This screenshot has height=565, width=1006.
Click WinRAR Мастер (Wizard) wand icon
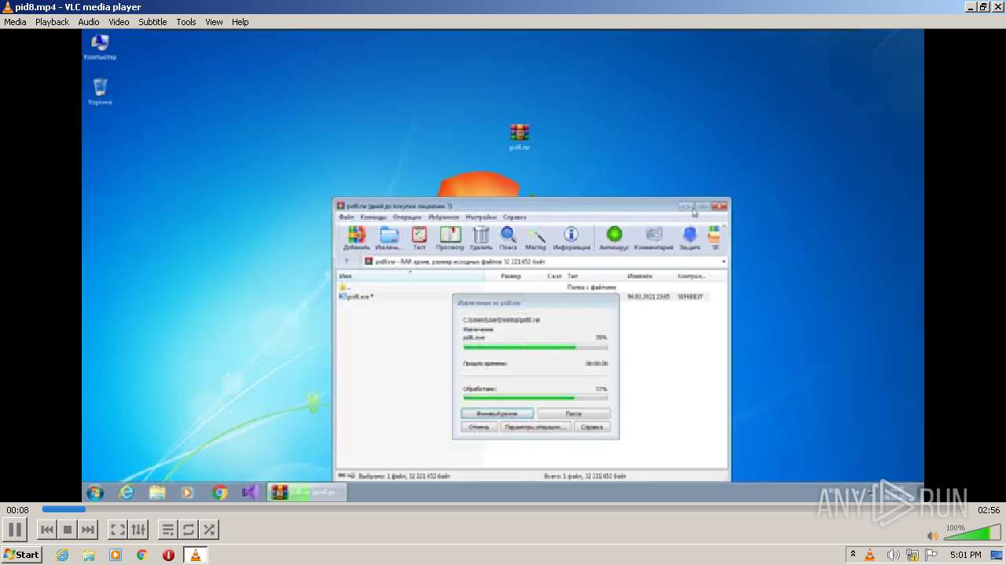coord(536,238)
